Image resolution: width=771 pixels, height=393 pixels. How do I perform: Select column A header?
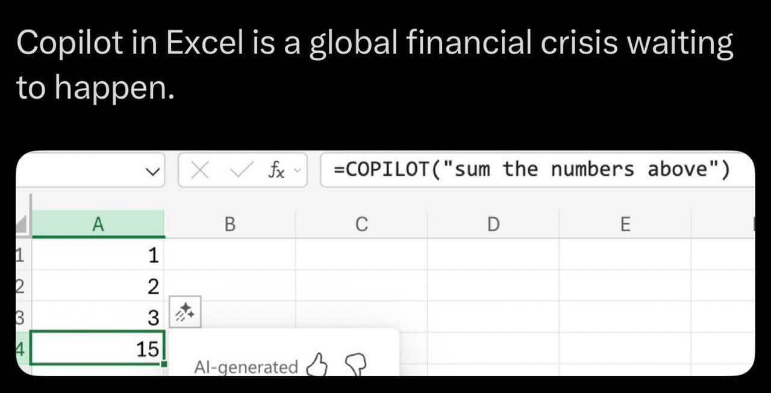coord(98,225)
